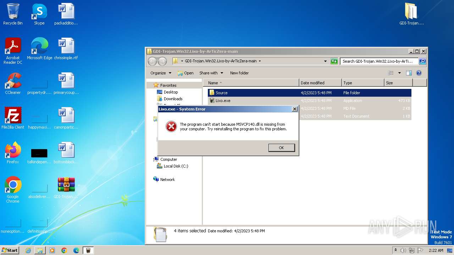Screen dimensions: 454x255
Task: Click the search magnifier icon
Action: pos(422,61)
